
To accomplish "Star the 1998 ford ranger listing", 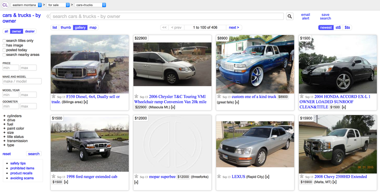I will point(54,176).
